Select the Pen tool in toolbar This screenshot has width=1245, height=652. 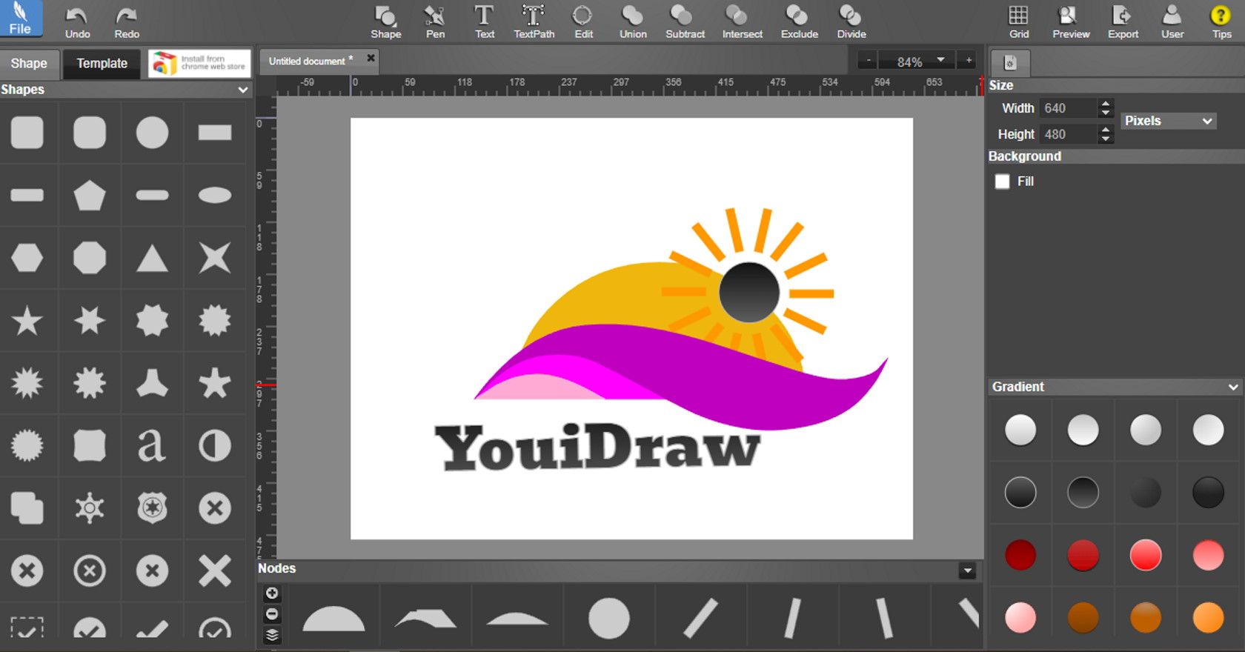[435, 21]
